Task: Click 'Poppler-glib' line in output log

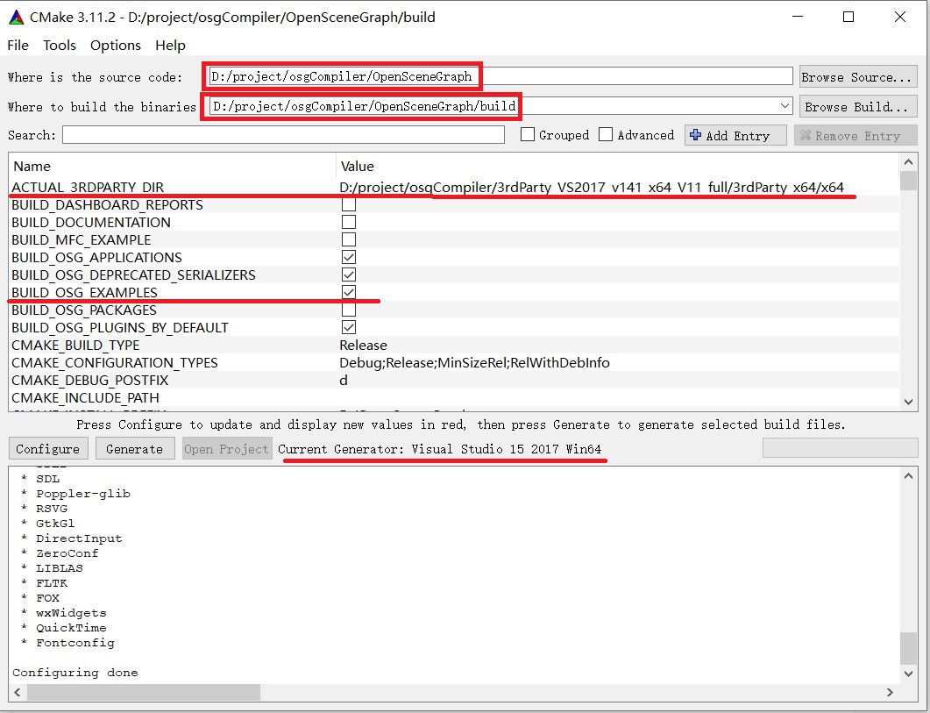Action: pyautogui.click(x=83, y=494)
